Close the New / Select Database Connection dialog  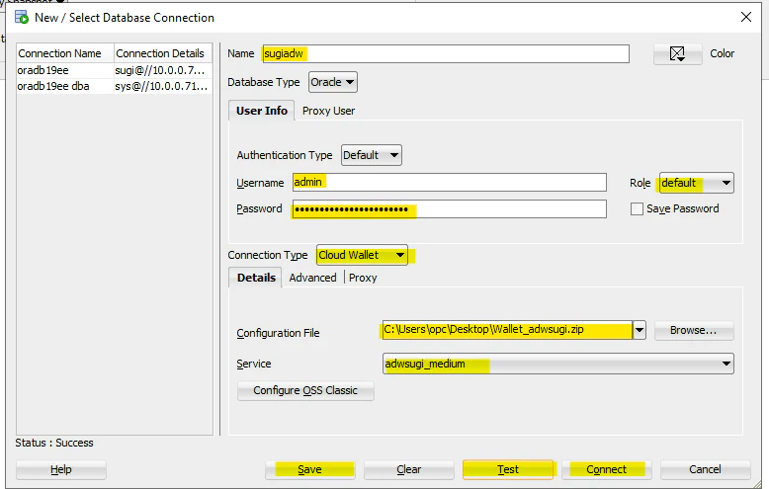[746, 17]
